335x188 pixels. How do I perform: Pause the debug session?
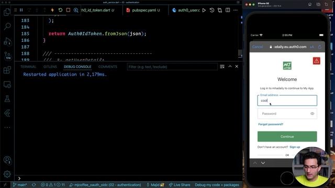[21, 10]
